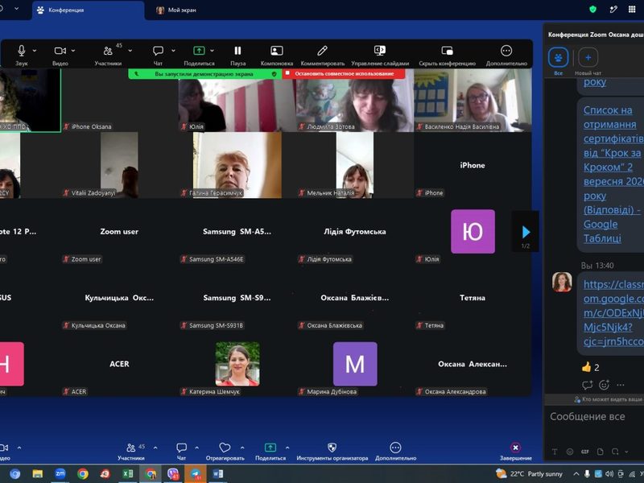Open Управление слайдами control

380,51
